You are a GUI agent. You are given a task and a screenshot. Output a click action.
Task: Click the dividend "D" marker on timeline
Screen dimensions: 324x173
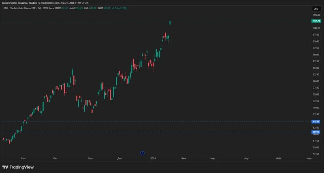pyautogui.click(x=143, y=153)
